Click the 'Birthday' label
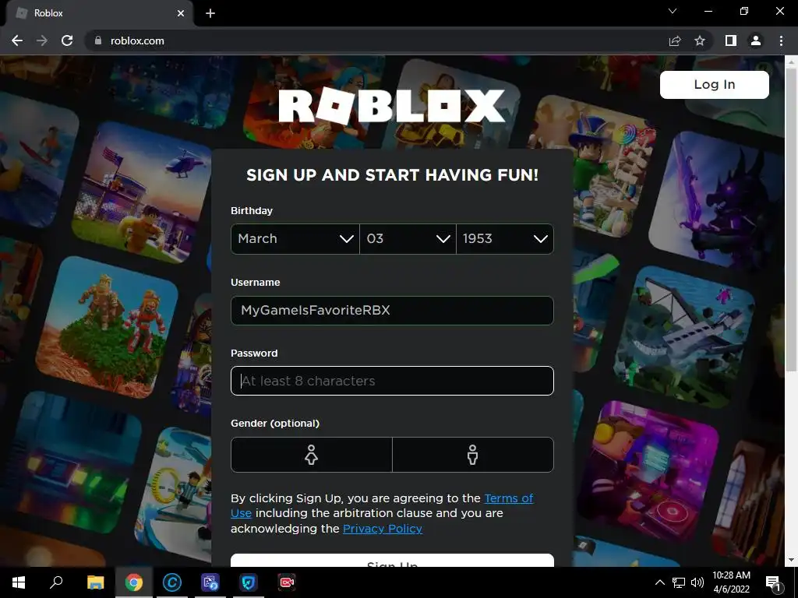Screen dimensions: 798x598 point(252,210)
